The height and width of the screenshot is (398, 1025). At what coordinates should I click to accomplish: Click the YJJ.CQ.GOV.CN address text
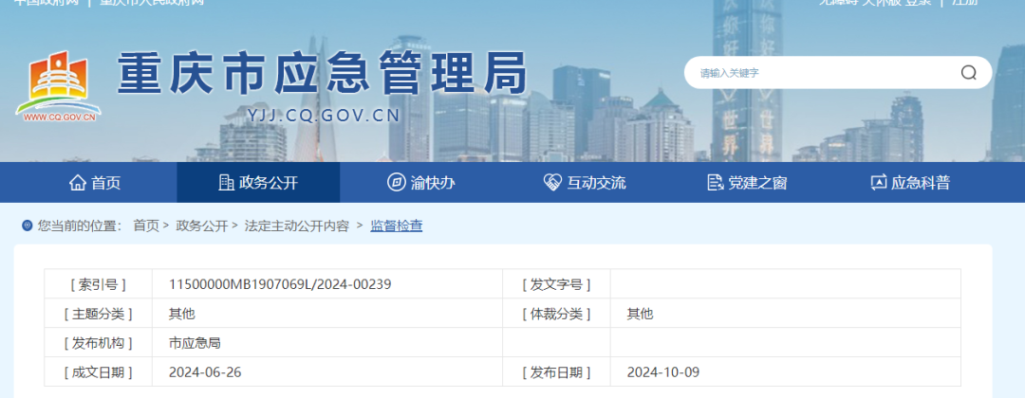[324, 117]
